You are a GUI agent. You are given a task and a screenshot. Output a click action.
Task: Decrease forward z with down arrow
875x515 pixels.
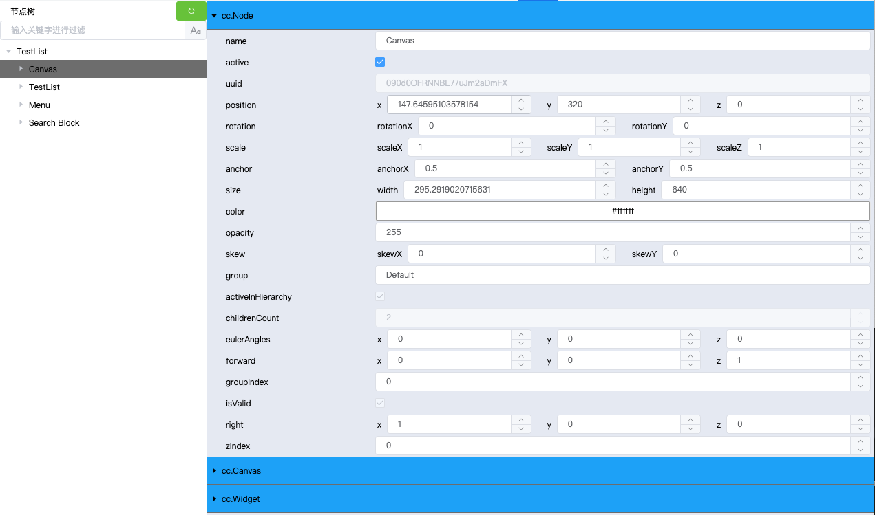click(861, 364)
